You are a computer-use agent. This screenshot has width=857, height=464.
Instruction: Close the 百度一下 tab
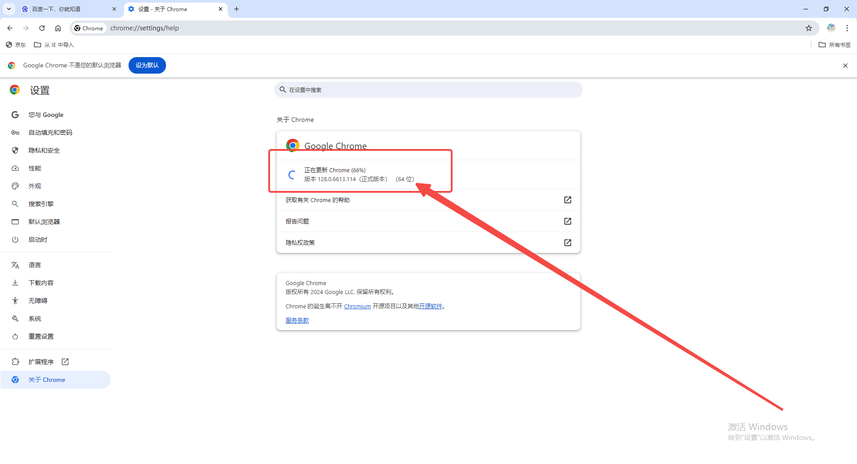tap(114, 9)
